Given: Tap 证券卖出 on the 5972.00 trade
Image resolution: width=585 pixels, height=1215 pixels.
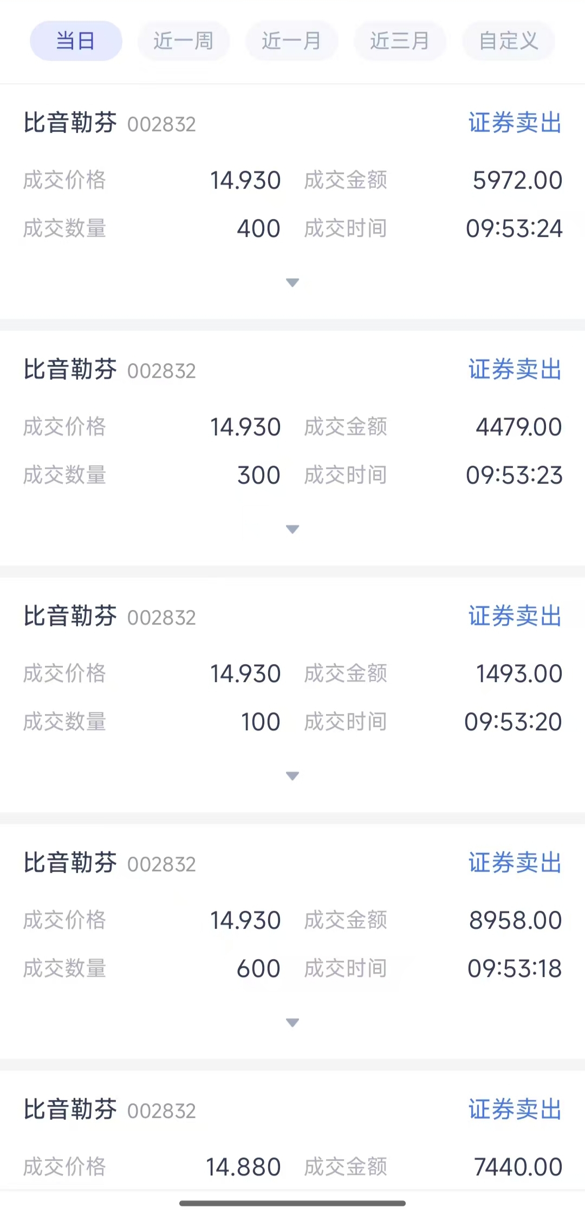Looking at the screenshot, I should pyautogui.click(x=515, y=123).
